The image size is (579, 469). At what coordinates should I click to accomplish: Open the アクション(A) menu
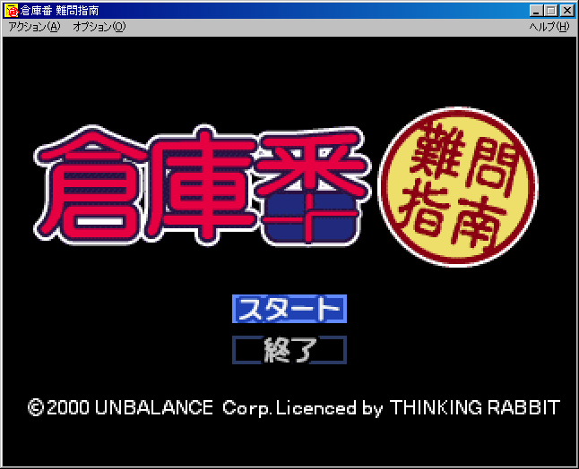34,27
